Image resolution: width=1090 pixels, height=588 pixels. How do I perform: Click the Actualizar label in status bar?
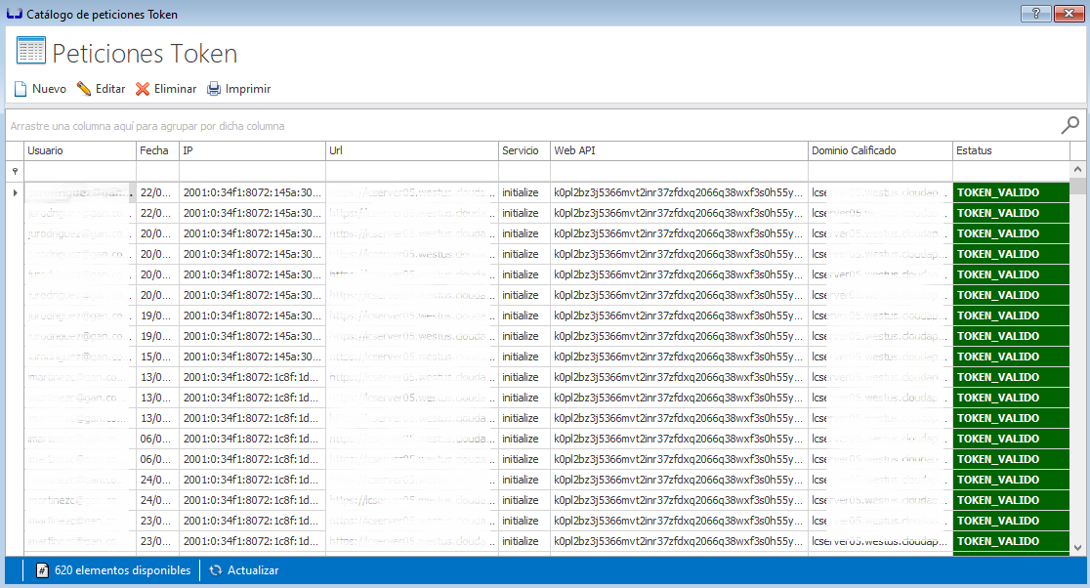253,569
